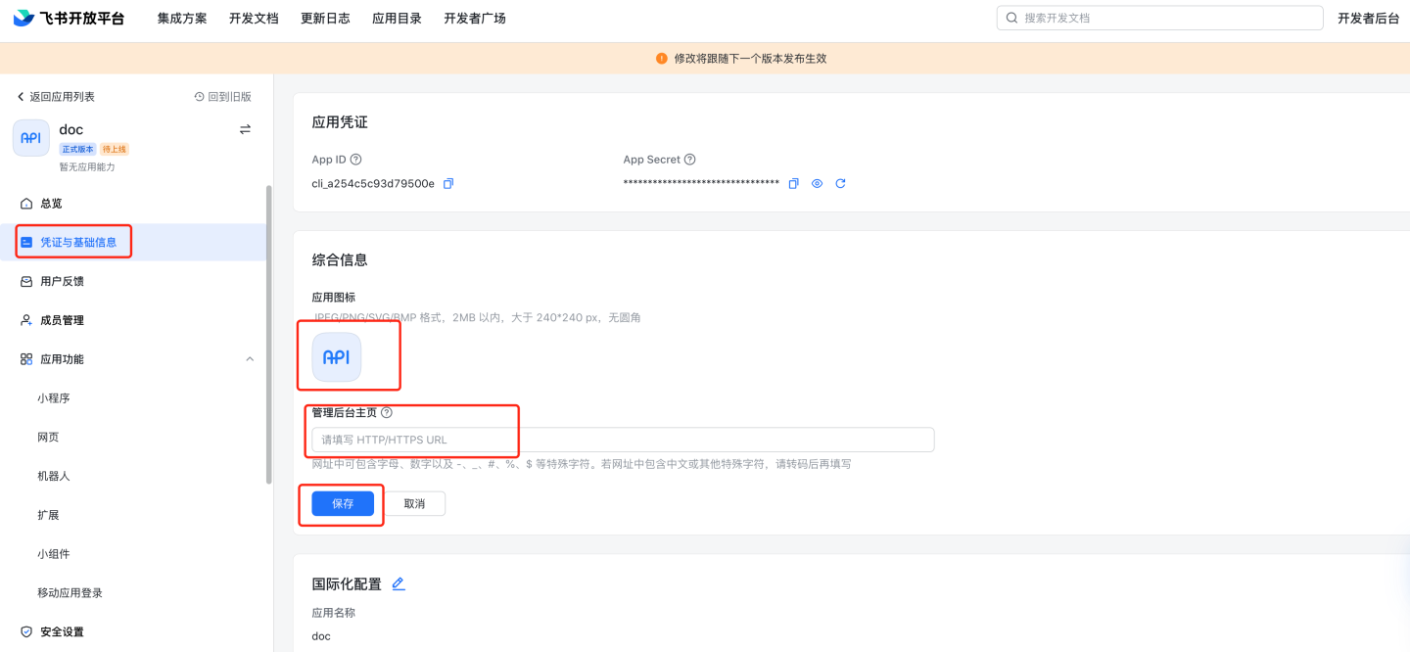The height and width of the screenshot is (652, 1410).
Task: Click the 取消 button
Action: point(414,503)
